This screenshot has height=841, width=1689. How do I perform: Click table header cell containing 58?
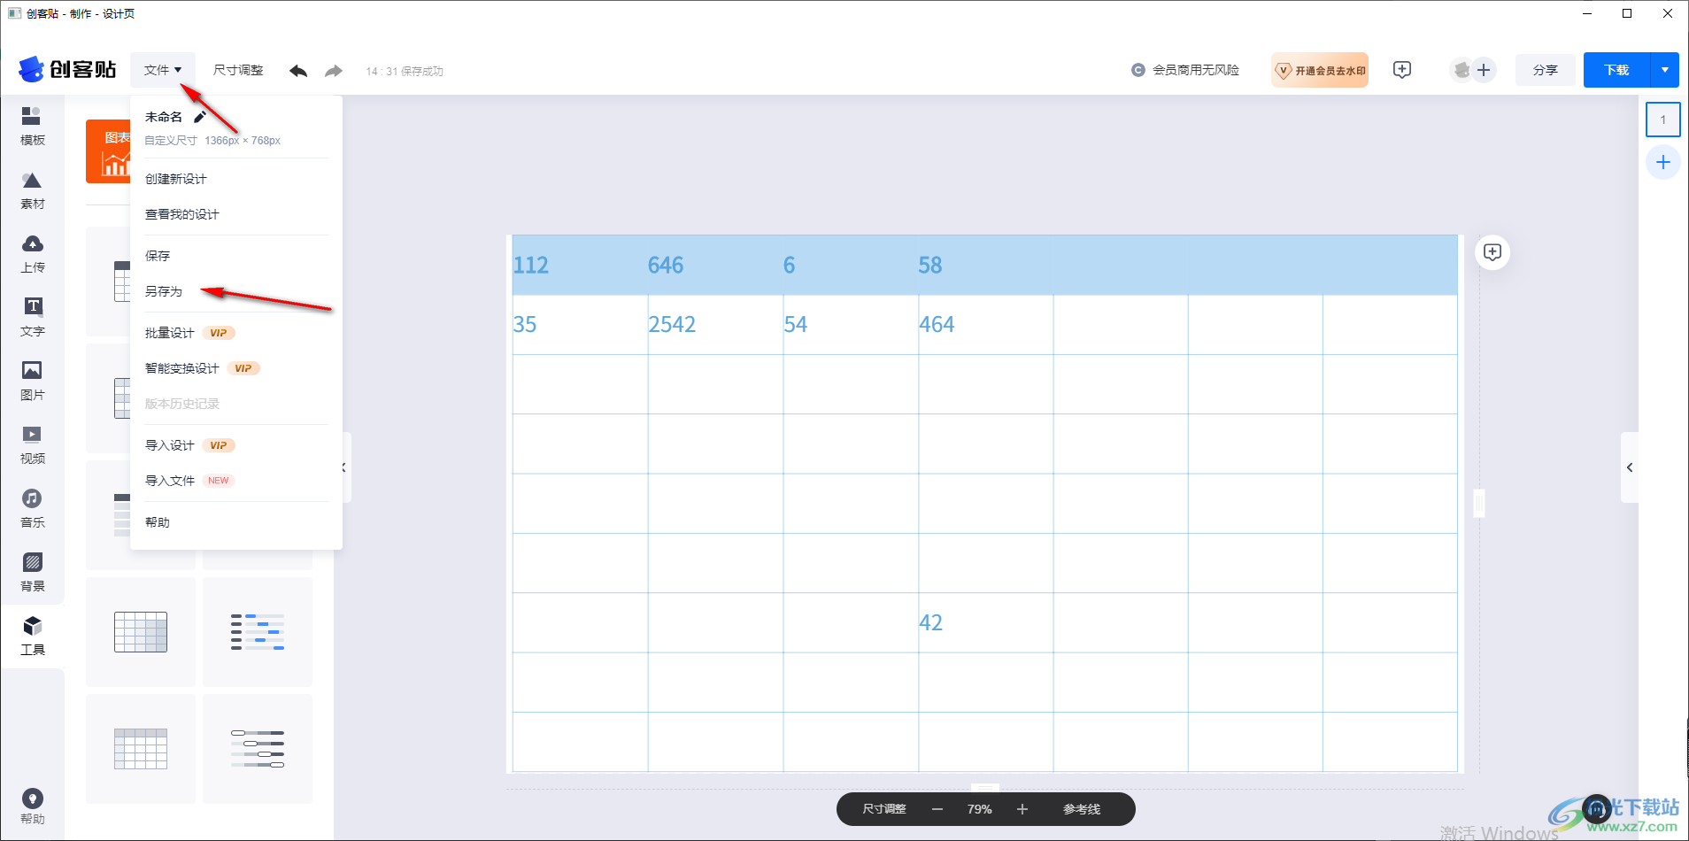coord(985,265)
